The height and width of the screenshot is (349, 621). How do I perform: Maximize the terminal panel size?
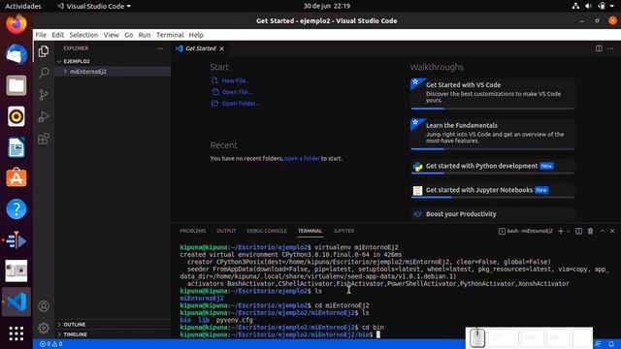click(602, 231)
